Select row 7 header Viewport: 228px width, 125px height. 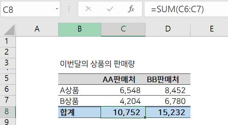[8, 101]
